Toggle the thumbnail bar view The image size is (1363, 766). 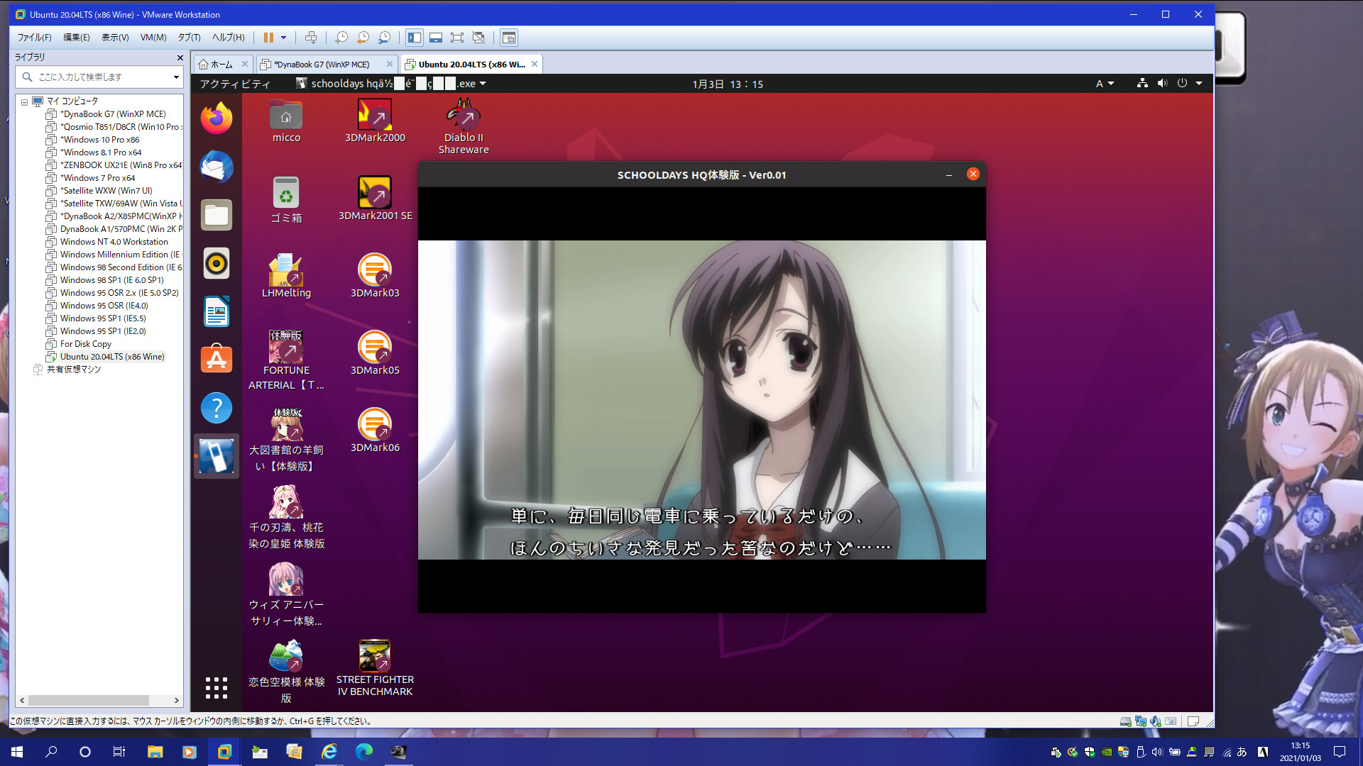[x=436, y=38]
